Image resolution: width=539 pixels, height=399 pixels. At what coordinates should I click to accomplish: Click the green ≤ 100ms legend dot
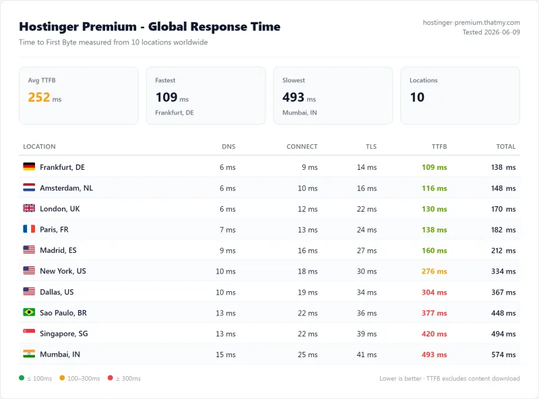click(x=22, y=378)
